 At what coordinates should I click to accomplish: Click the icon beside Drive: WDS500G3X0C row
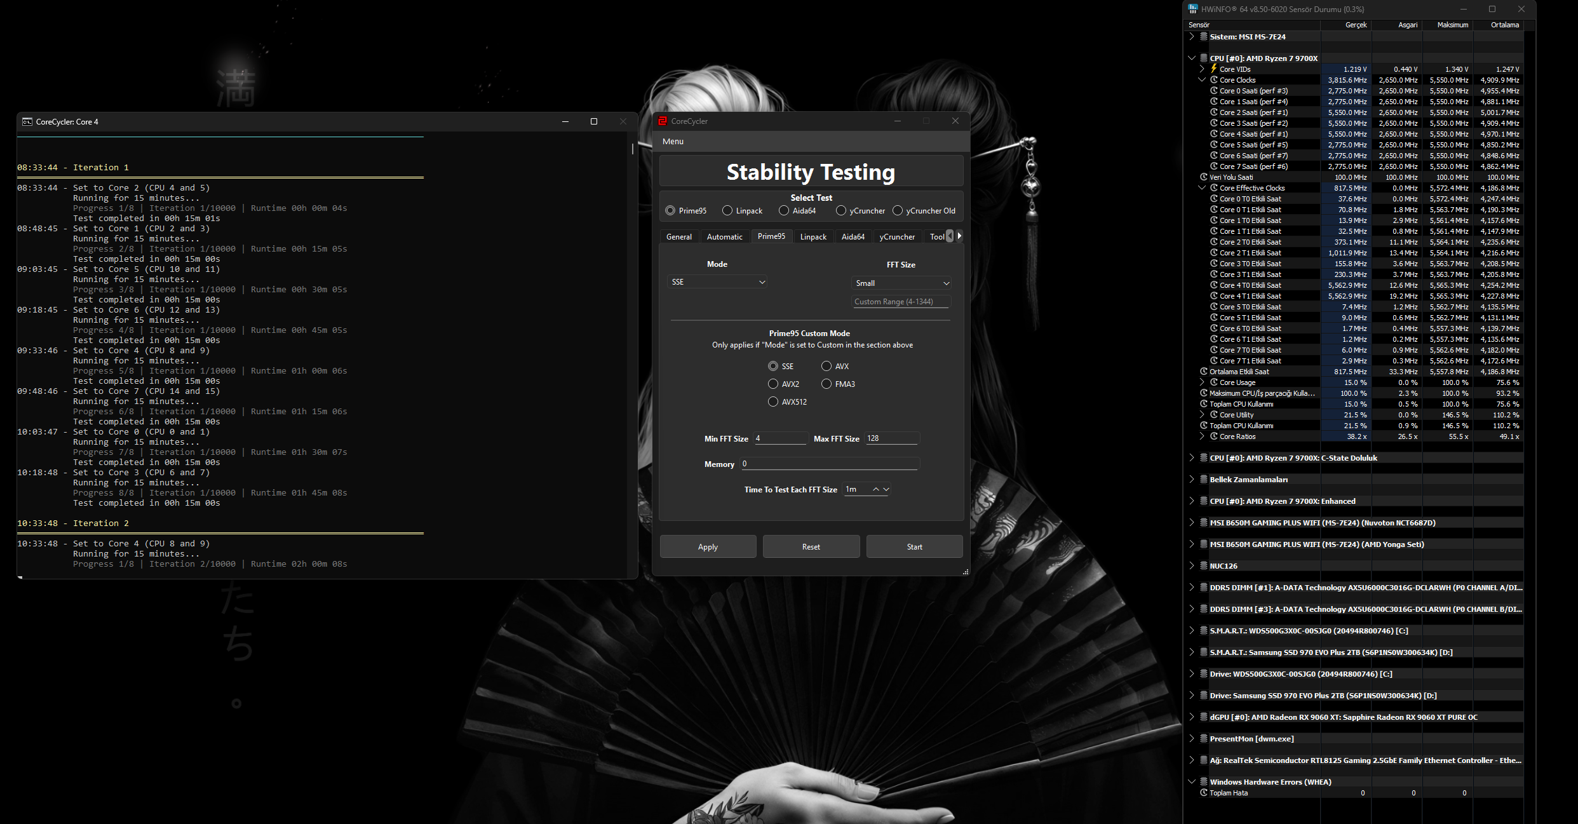(x=1203, y=673)
